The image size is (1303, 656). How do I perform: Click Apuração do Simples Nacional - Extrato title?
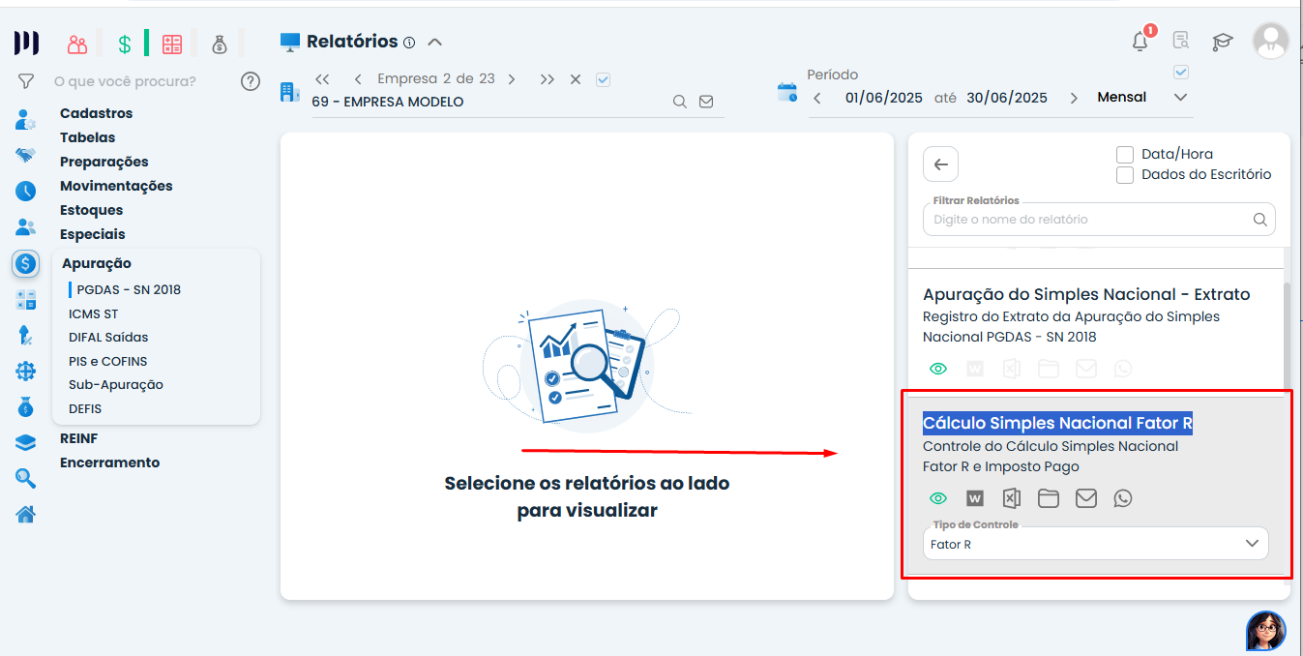point(1086,294)
